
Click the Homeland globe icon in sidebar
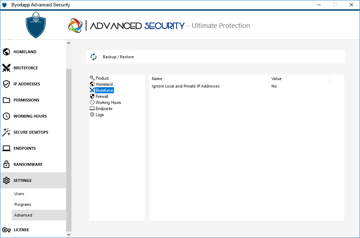pyautogui.click(x=6, y=52)
